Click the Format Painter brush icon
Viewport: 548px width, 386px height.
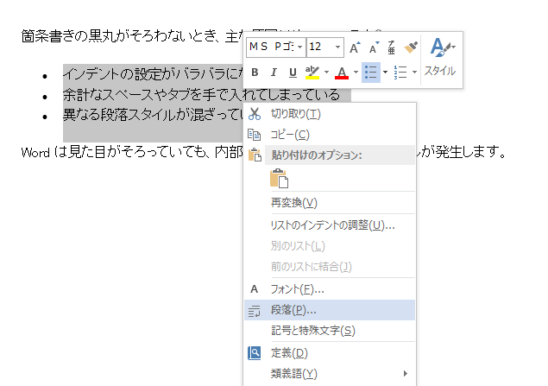(x=411, y=47)
